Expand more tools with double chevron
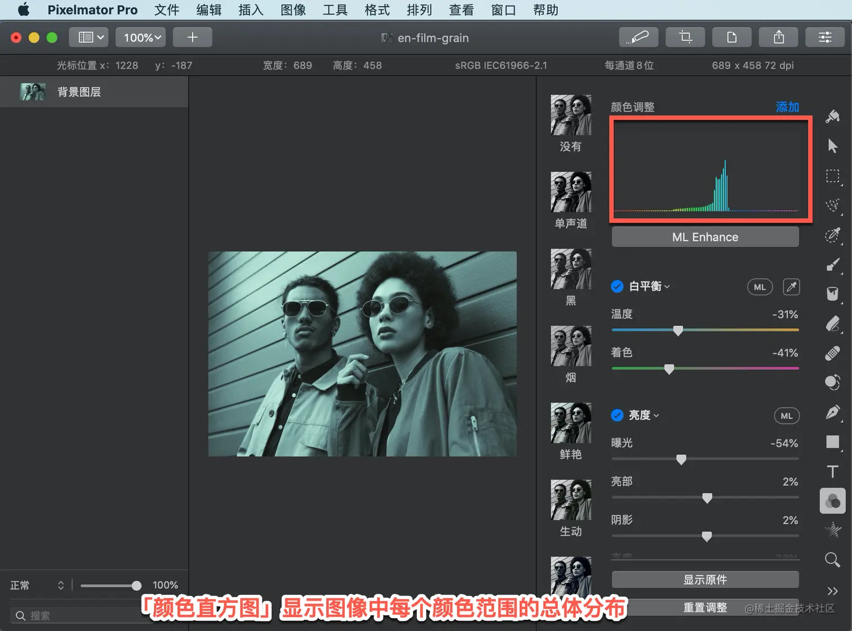The height and width of the screenshot is (631, 852). pyautogui.click(x=832, y=591)
